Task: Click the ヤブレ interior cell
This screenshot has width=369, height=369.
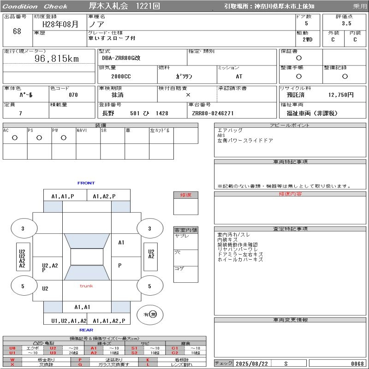Action: pos(186,241)
